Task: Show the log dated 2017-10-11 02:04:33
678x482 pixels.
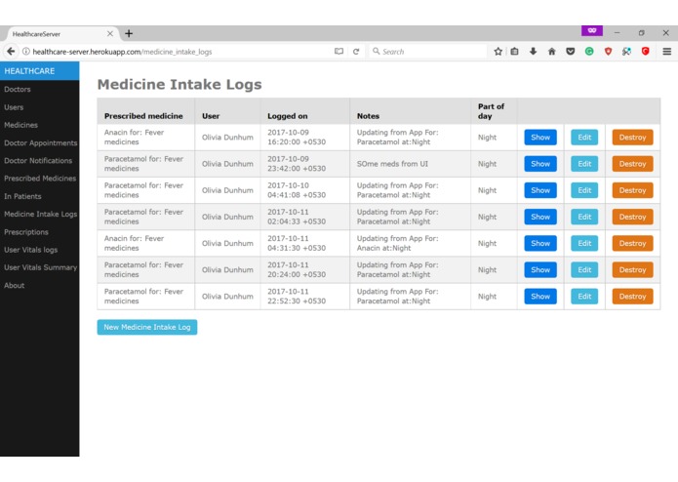Action: [x=540, y=217]
